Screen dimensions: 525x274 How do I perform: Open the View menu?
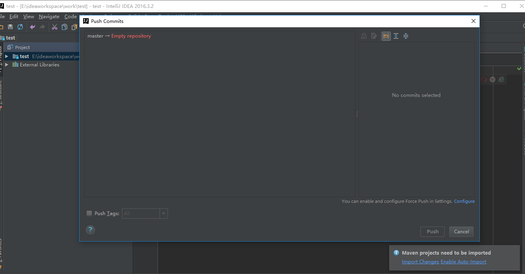(29, 17)
